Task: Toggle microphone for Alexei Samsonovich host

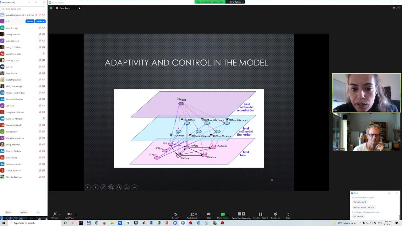Action: pyautogui.click(x=40, y=15)
